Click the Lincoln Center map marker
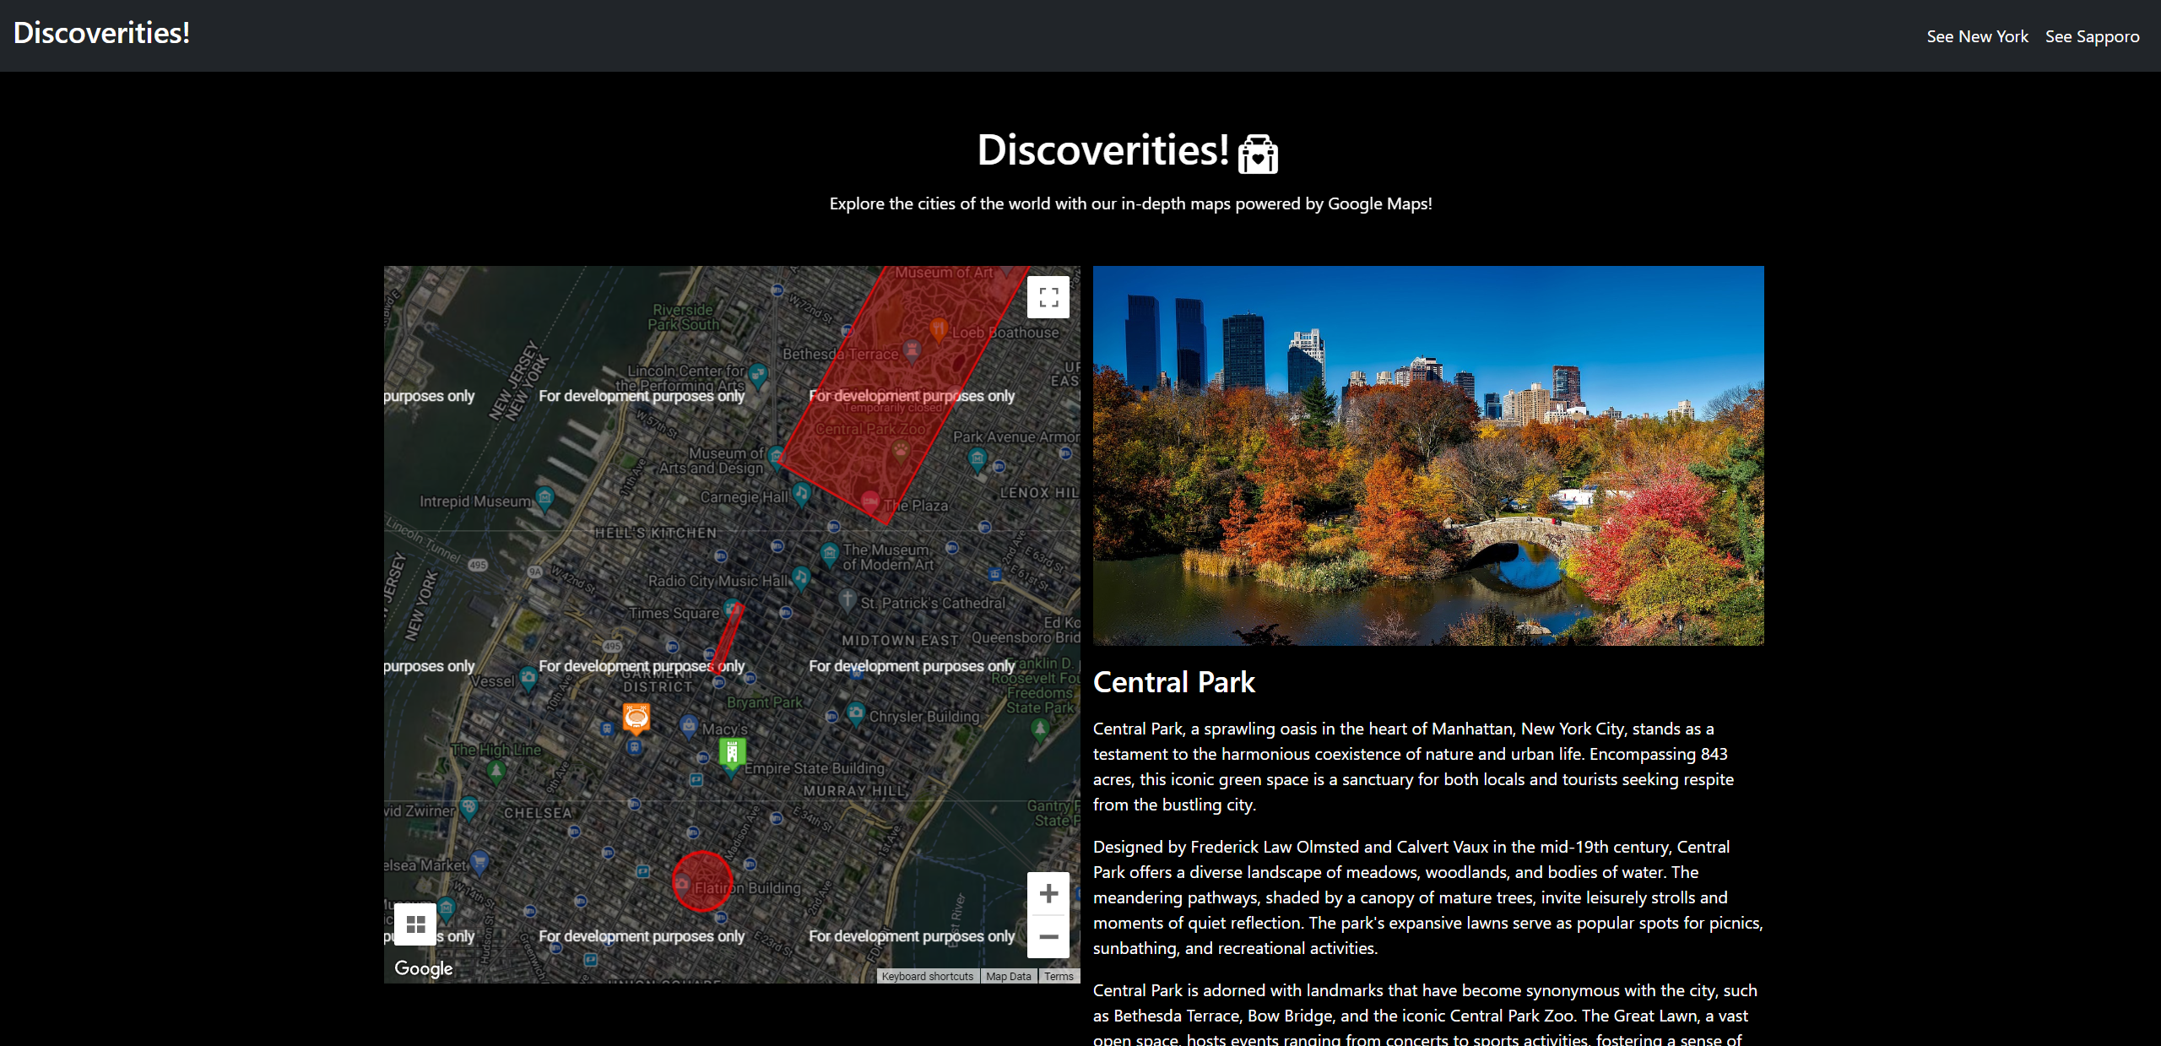Viewport: 2161px width, 1046px height. [758, 376]
